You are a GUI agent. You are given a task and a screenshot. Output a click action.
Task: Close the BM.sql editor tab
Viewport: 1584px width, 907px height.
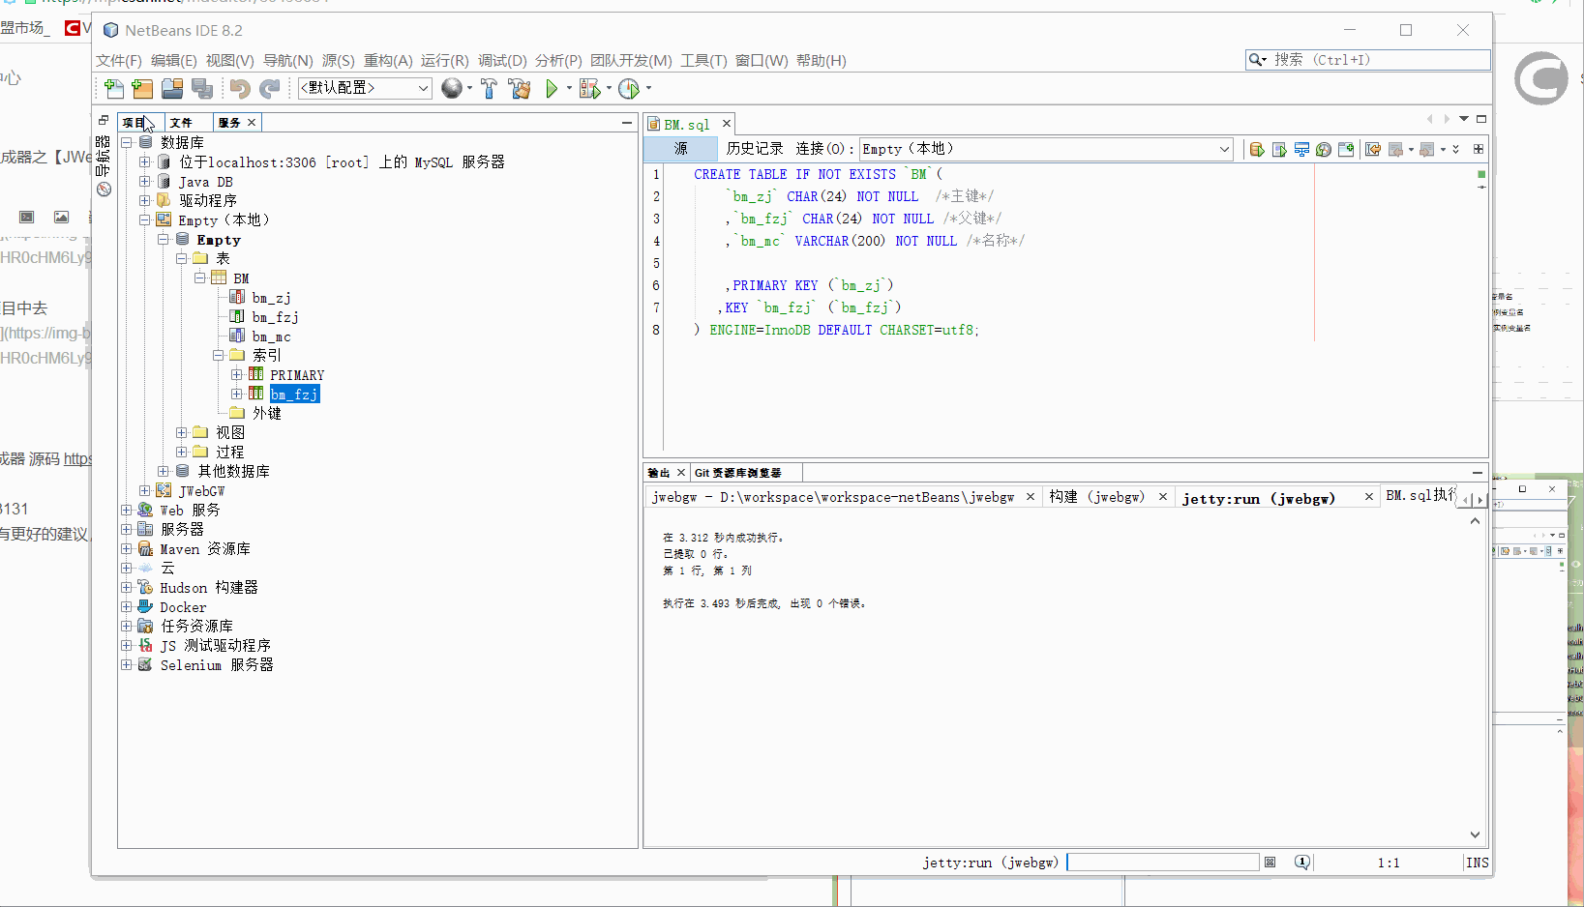click(x=727, y=124)
